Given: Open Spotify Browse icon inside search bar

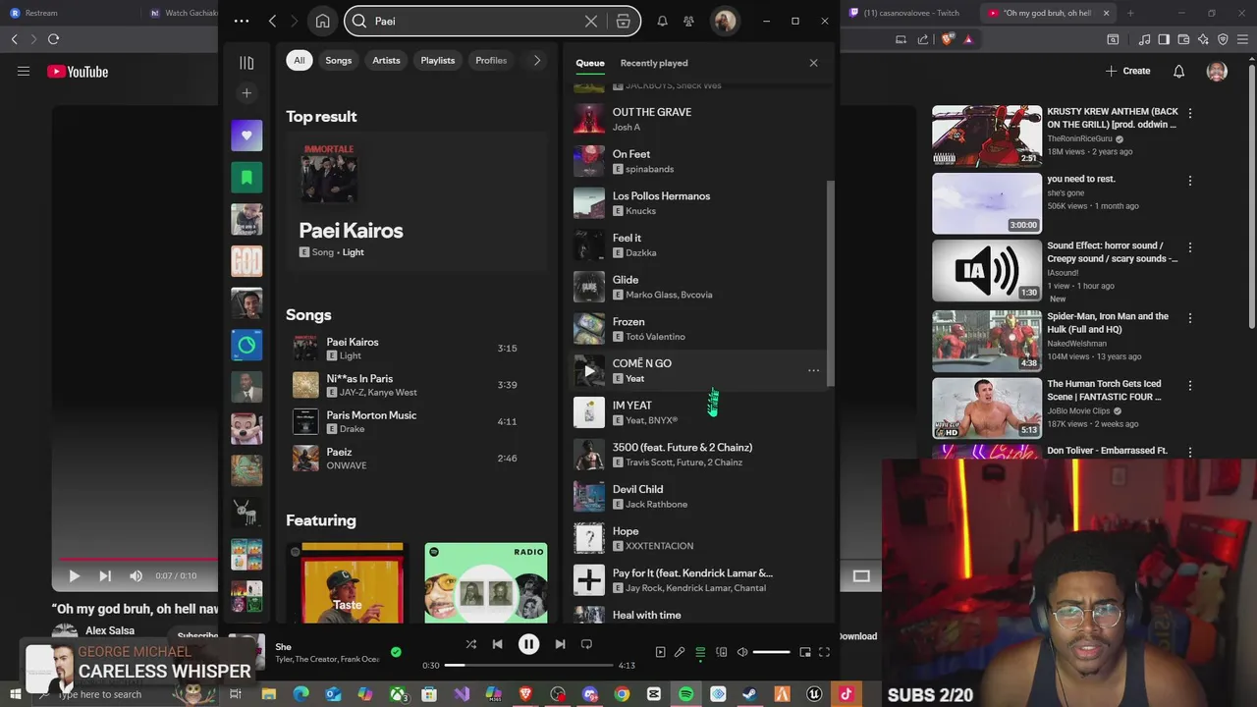Looking at the screenshot, I should coord(623,21).
